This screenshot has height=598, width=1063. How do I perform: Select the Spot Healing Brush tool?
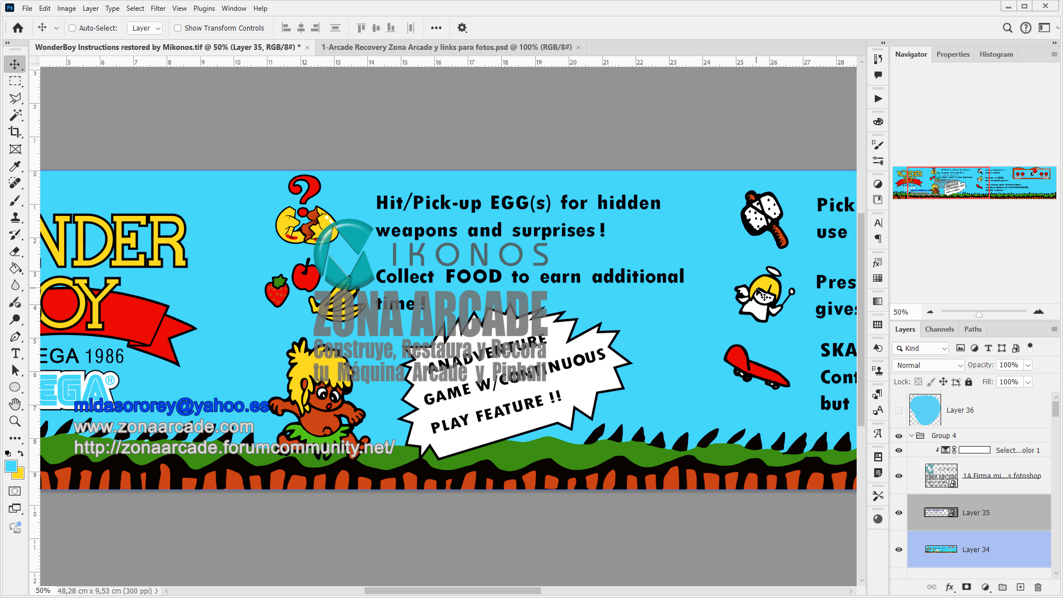click(x=15, y=183)
